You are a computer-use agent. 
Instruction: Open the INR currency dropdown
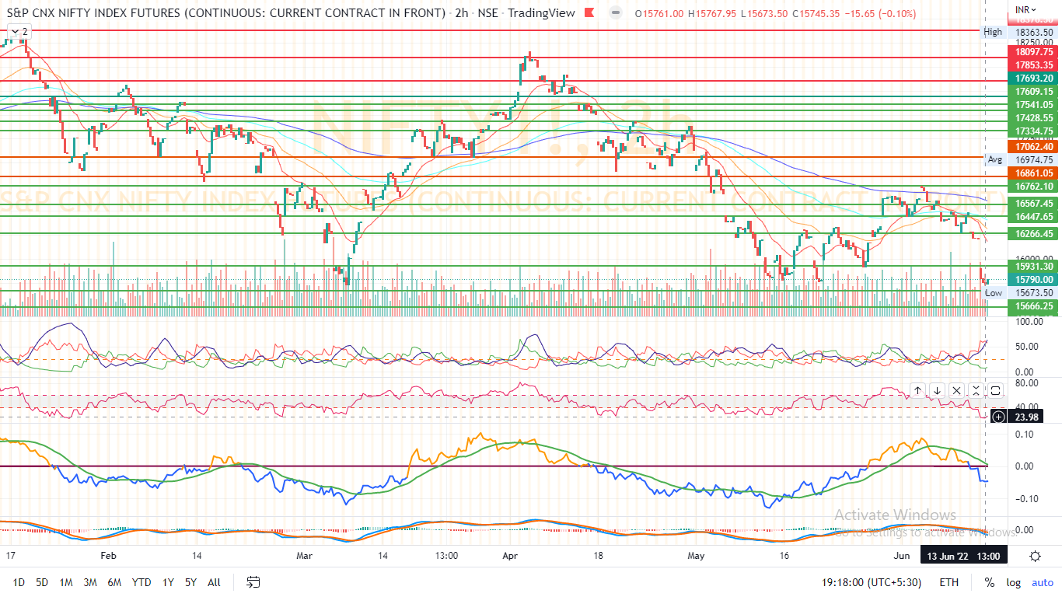point(1025,9)
